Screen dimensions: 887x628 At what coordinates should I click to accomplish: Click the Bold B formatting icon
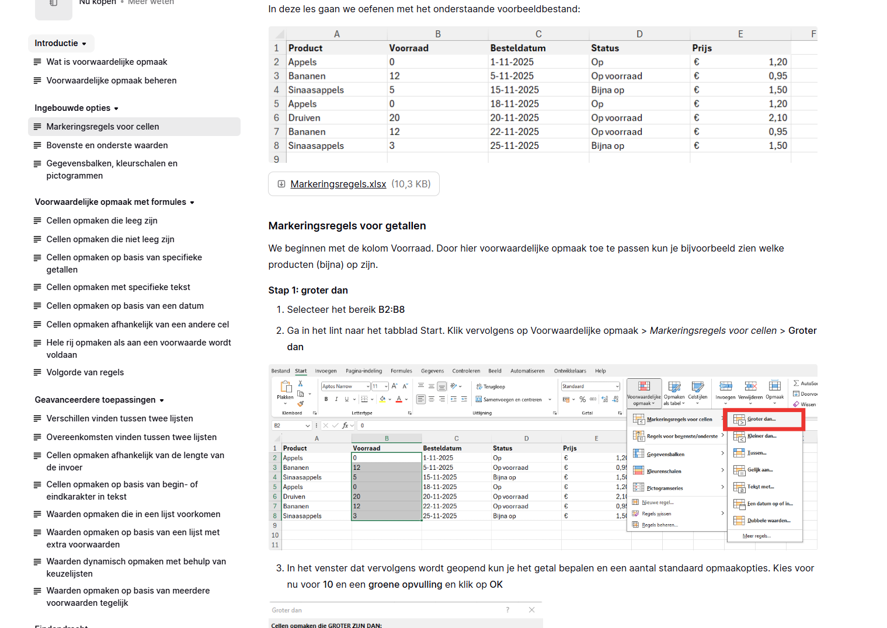[x=326, y=400]
